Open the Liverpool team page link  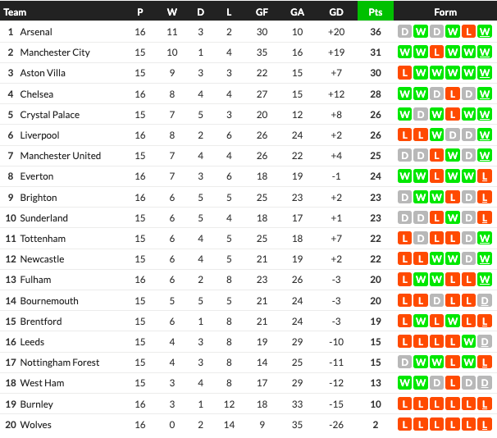click(x=39, y=135)
